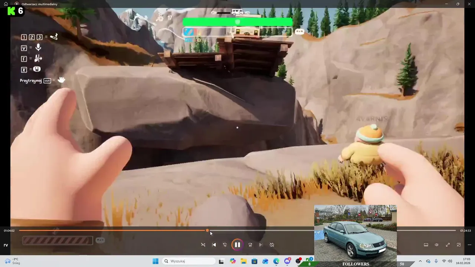Switch the video to fullscreen
The image size is (475, 267).
[448, 245]
